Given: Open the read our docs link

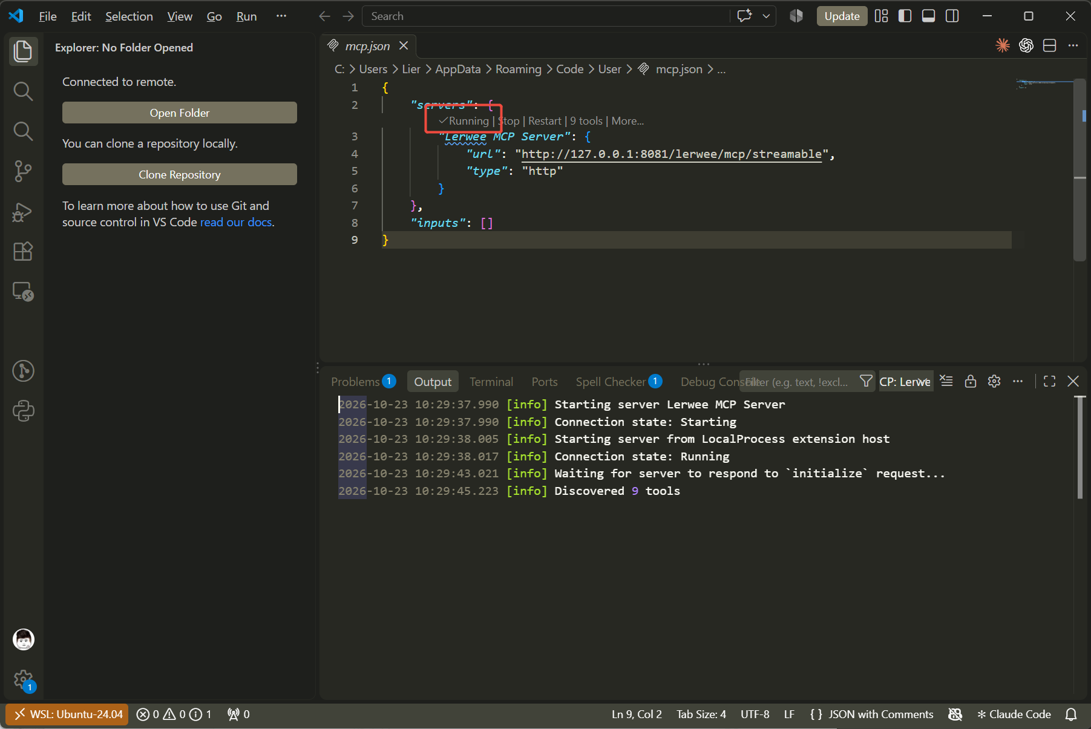Looking at the screenshot, I should (236, 222).
